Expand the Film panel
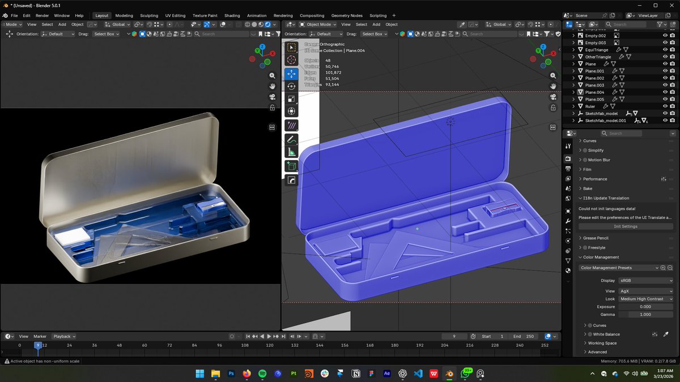680x382 pixels. (x=580, y=169)
